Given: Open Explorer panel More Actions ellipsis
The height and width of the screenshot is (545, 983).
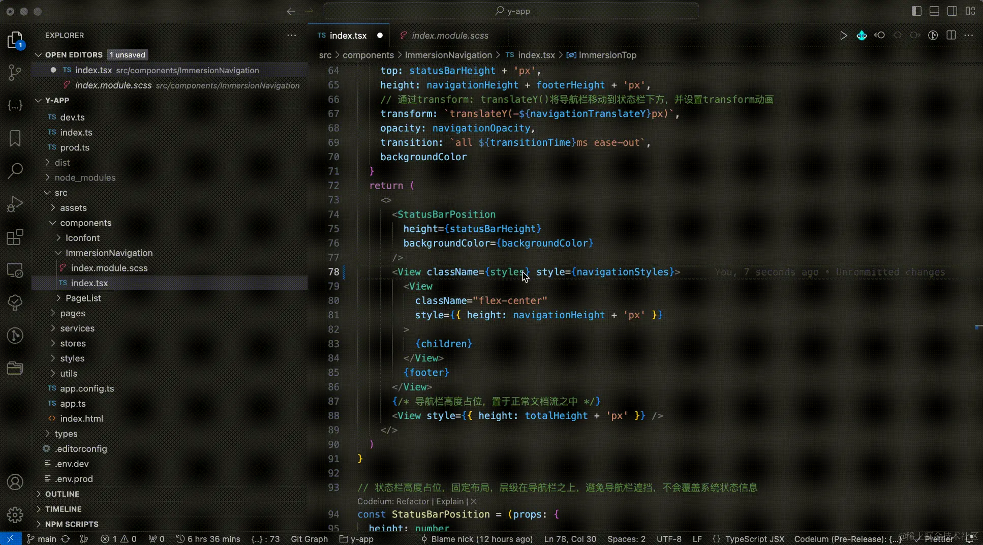Looking at the screenshot, I should pos(291,36).
